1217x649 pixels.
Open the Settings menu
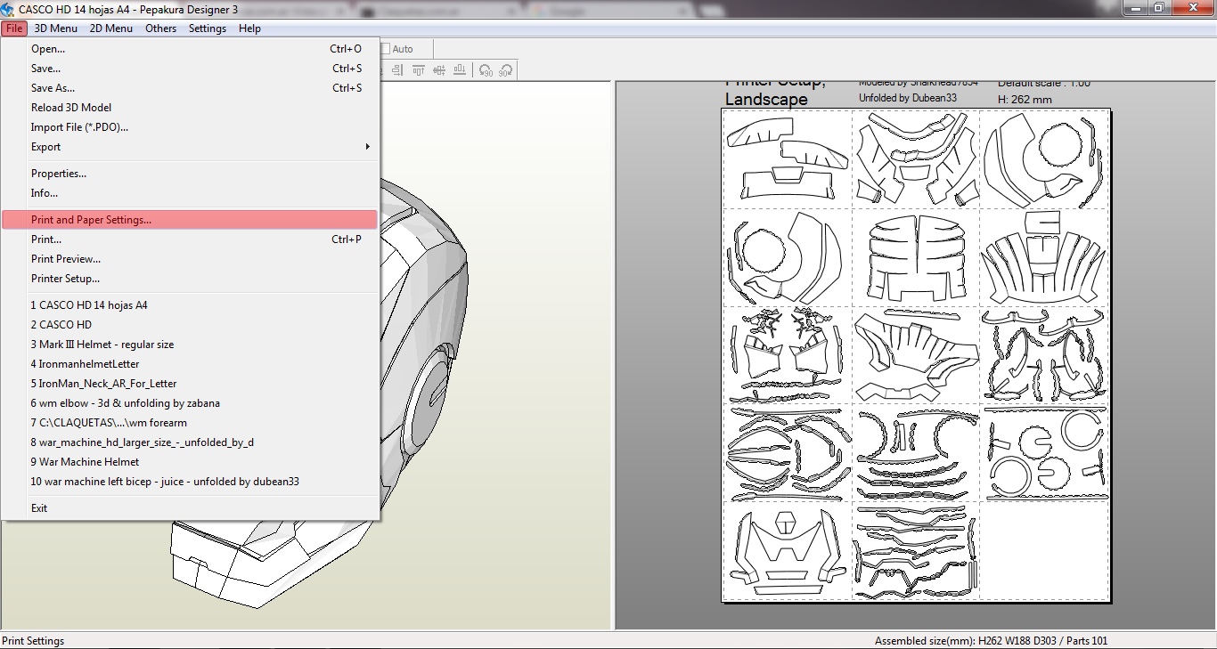[208, 28]
